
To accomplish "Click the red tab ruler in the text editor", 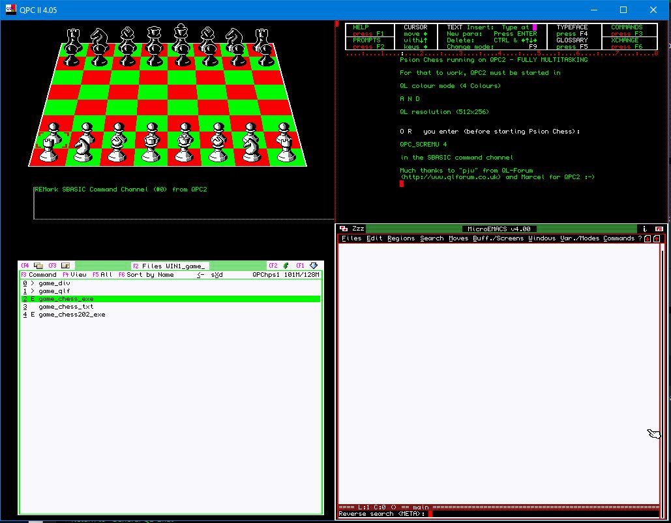I will [x=501, y=53].
